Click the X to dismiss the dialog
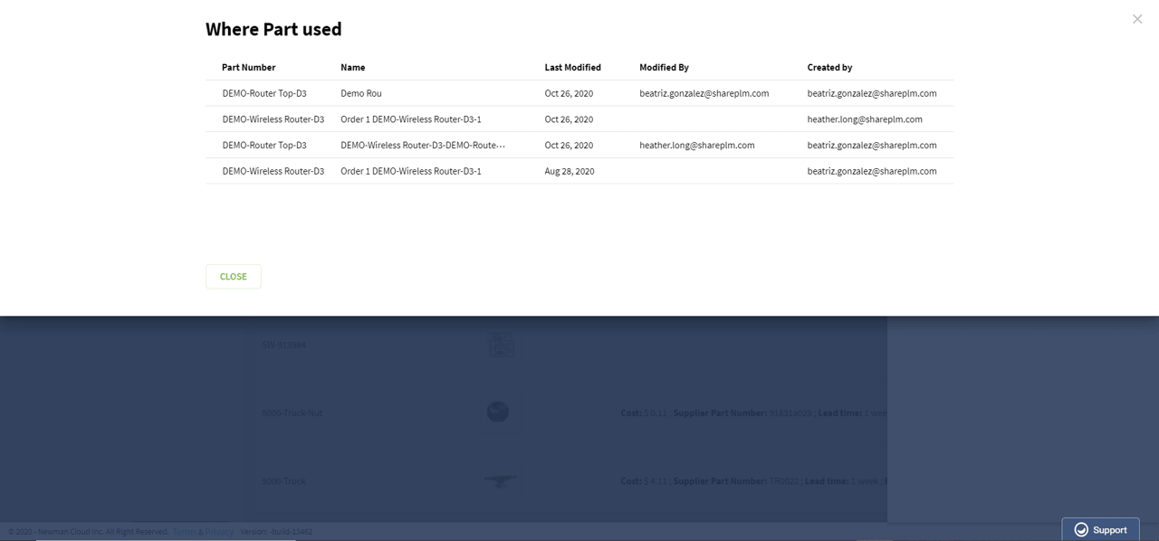The image size is (1159, 541). [1137, 19]
